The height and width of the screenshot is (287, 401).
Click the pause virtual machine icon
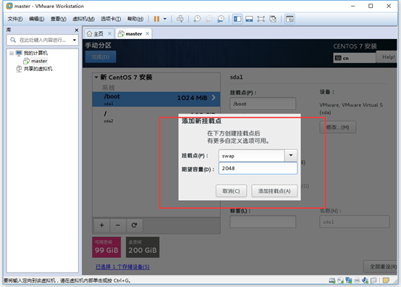pyautogui.click(x=156, y=19)
